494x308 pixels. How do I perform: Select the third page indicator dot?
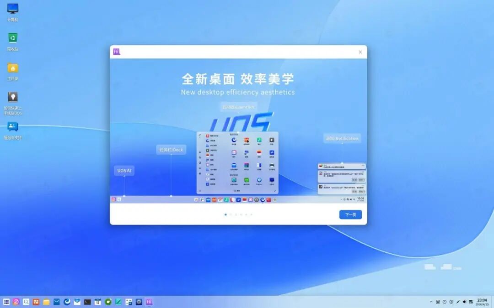tap(236, 214)
